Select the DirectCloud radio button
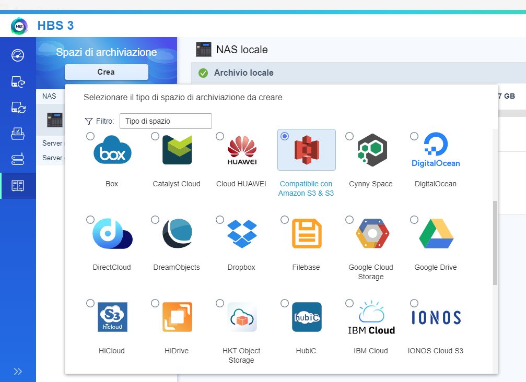The height and width of the screenshot is (382, 526). click(x=90, y=220)
